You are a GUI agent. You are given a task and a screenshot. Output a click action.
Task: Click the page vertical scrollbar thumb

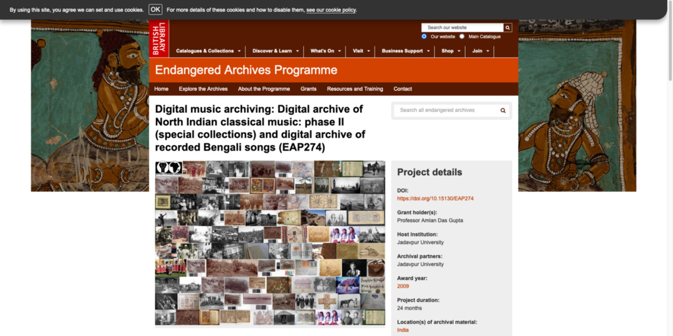pyautogui.click(x=670, y=41)
